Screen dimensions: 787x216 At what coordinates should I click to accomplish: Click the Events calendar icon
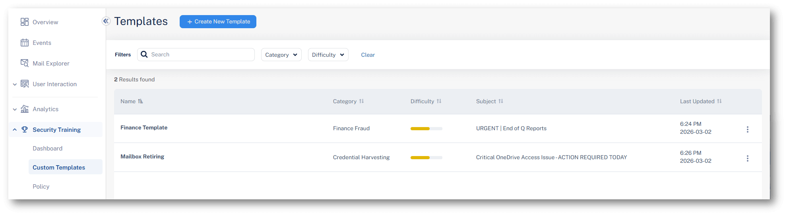[x=25, y=42]
